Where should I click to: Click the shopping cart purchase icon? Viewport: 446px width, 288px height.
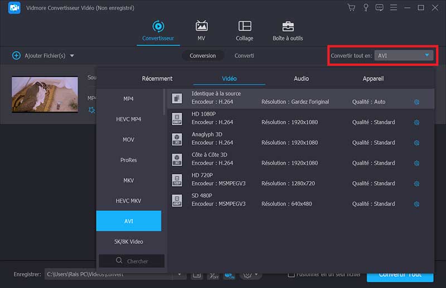(x=351, y=8)
